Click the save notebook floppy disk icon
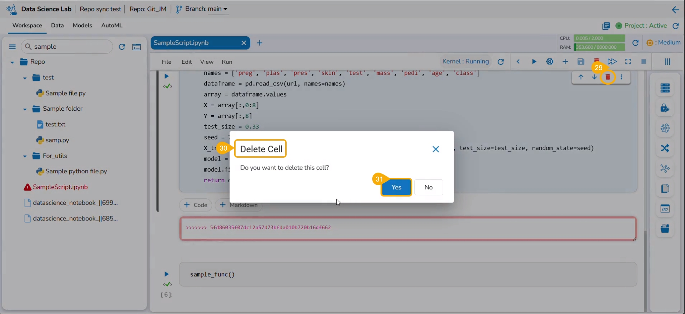The image size is (685, 314). click(581, 62)
